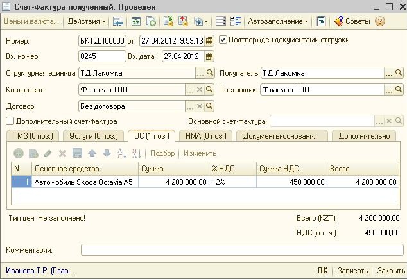
Task: Click magnifier icon next to Договор field
Action: (209, 106)
